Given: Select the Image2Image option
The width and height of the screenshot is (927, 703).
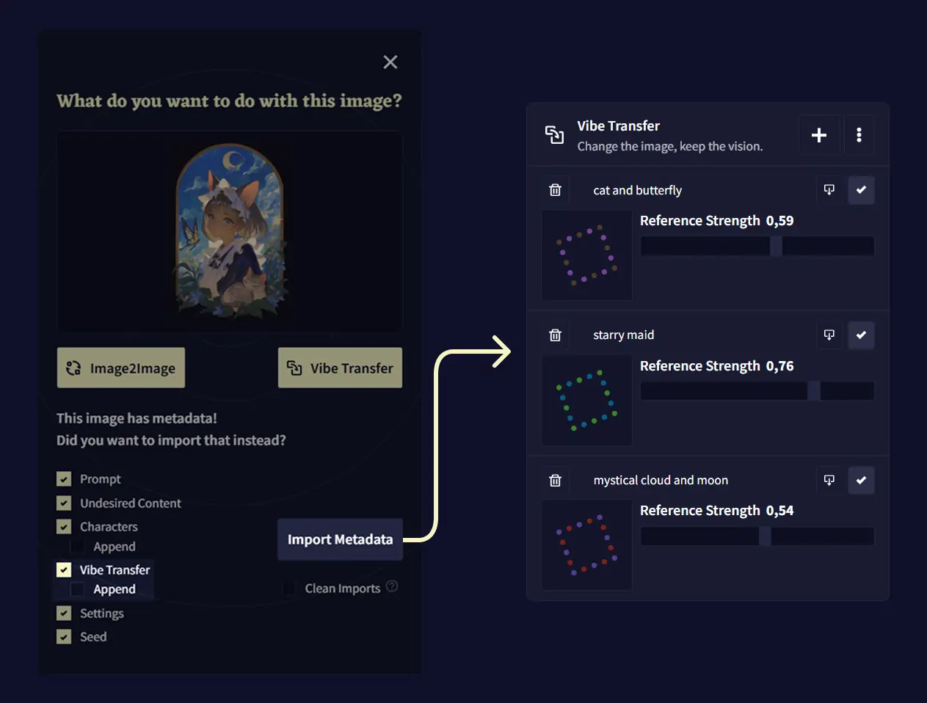Looking at the screenshot, I should pyautogui.click(x=120, y=368).
